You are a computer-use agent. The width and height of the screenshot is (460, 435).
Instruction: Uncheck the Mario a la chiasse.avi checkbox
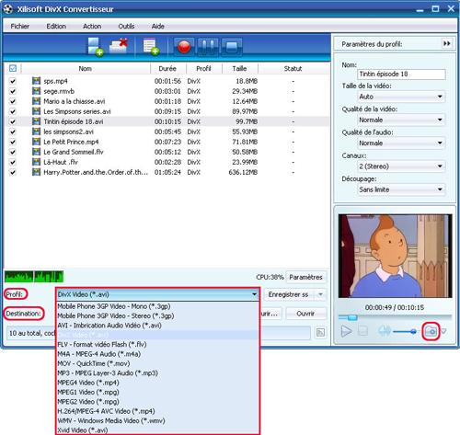coord(13,101)
